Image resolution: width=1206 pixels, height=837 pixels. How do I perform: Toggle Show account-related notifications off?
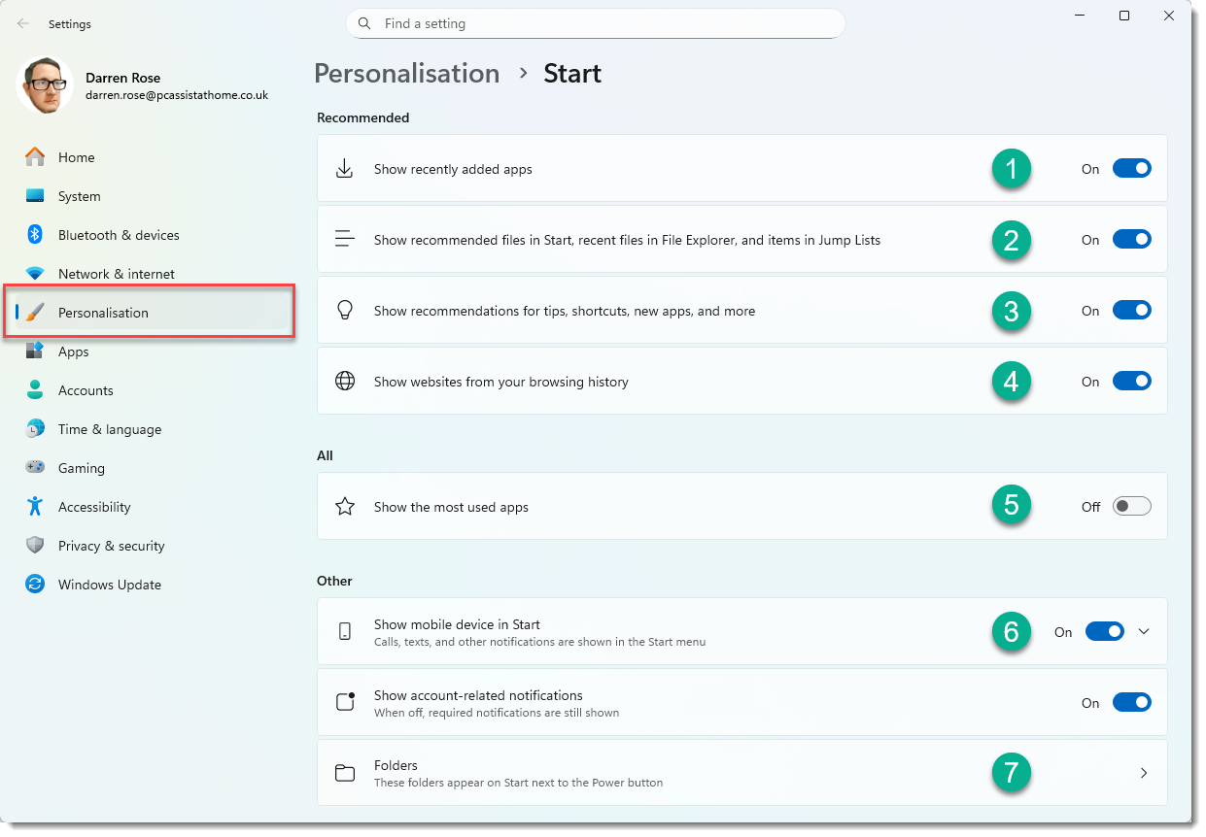[1131, 701]
